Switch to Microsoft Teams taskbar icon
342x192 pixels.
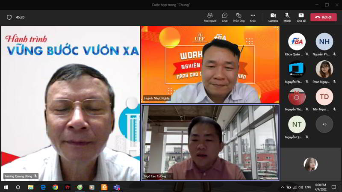pos(116,187)
